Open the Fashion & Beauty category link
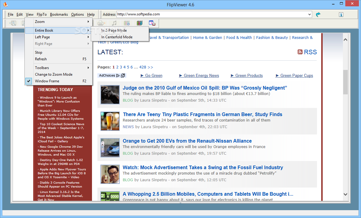Viewport: 361px width, 218px height. tap(272, 37)
